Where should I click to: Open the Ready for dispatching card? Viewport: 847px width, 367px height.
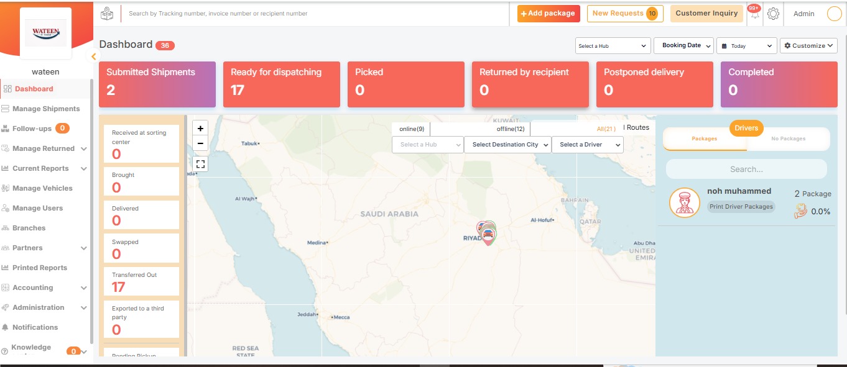(x=282, y=84)
